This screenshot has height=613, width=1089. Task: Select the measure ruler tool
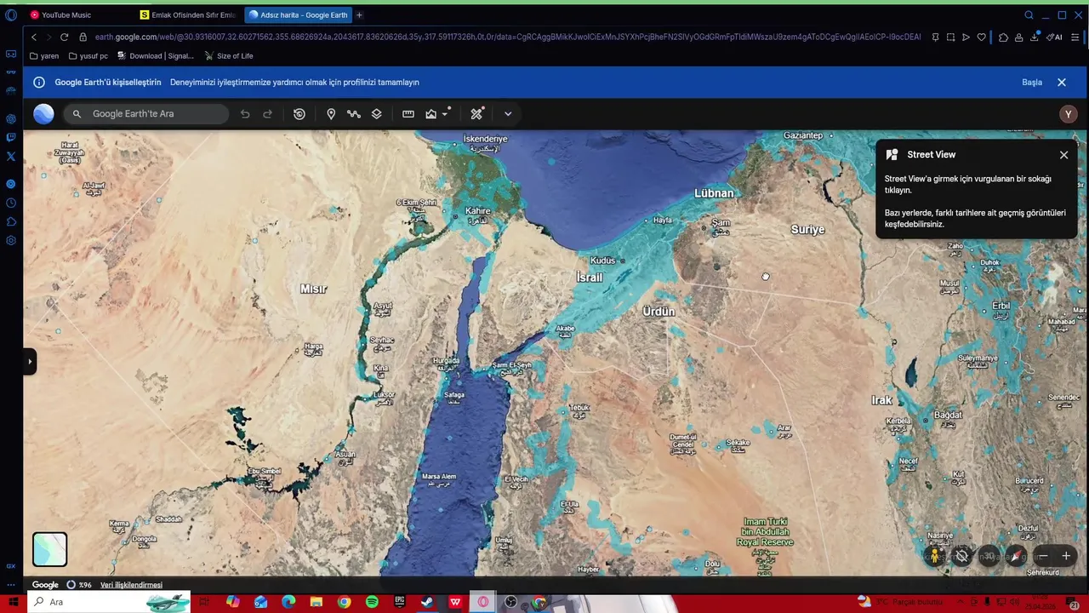(x=408, y=114)
